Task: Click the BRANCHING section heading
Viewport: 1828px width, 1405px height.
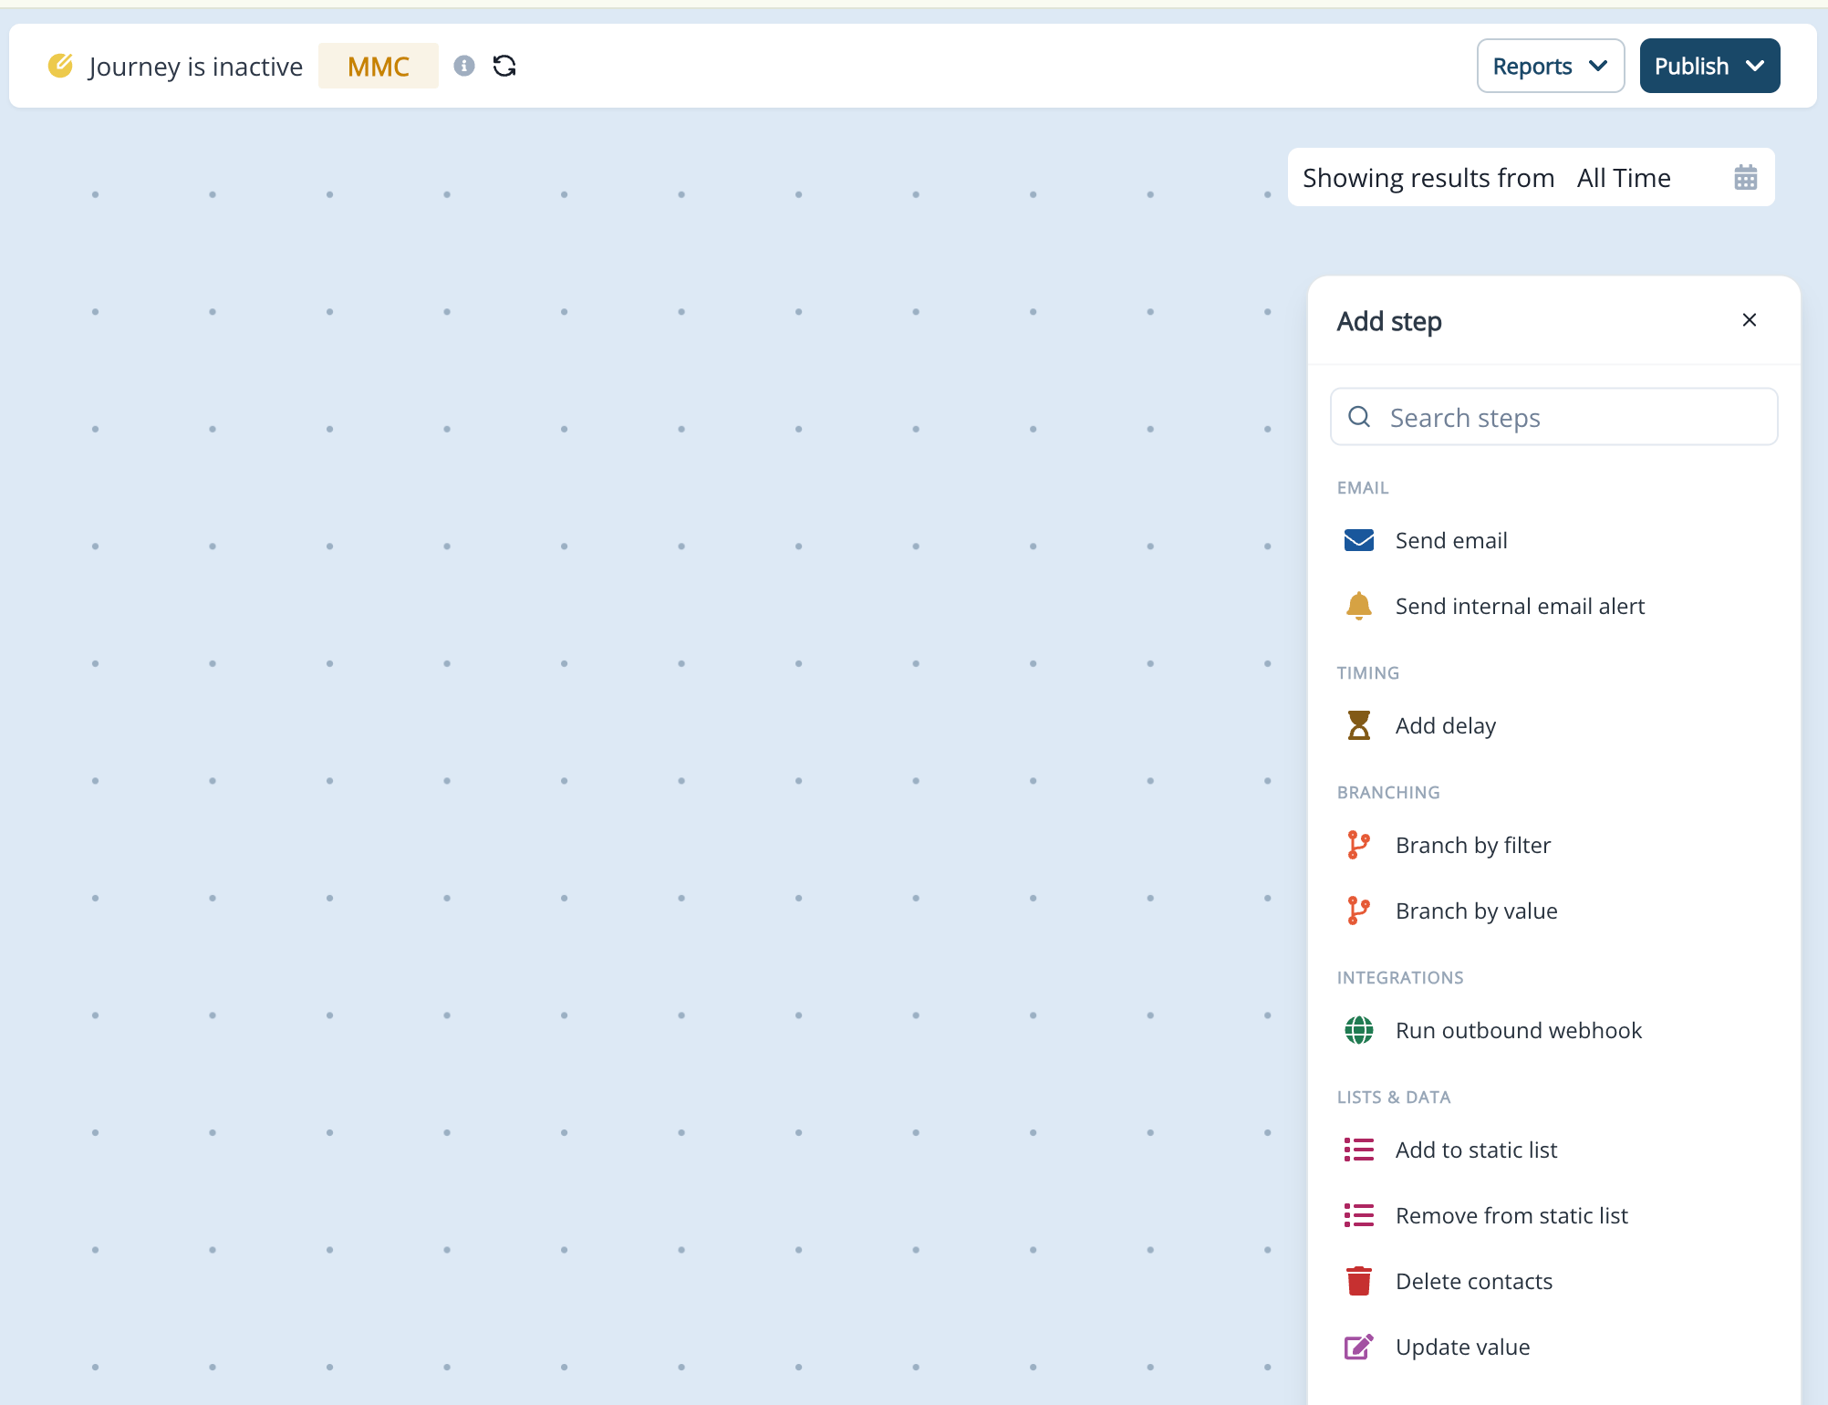Action: (x=1388, y=793)
